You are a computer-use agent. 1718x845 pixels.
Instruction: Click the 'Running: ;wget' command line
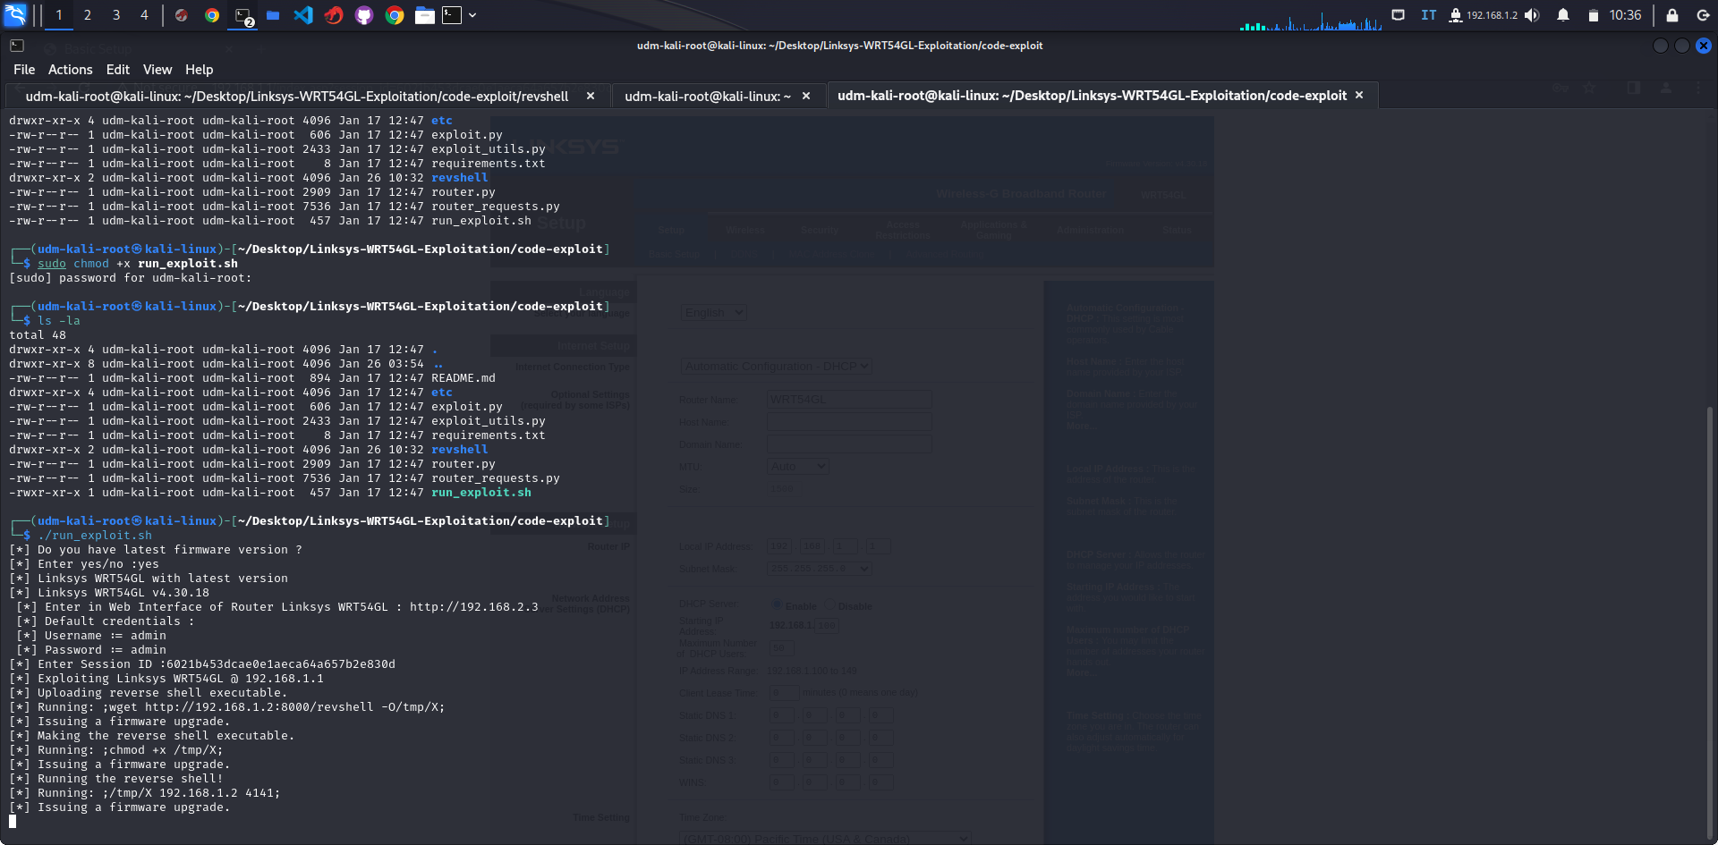[x=227, y=707]
